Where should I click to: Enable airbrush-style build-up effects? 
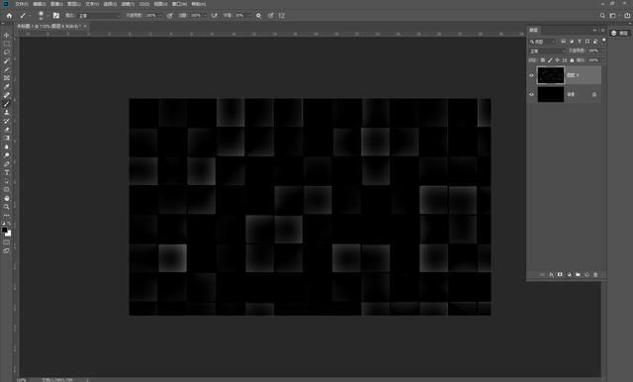point(215,16)
